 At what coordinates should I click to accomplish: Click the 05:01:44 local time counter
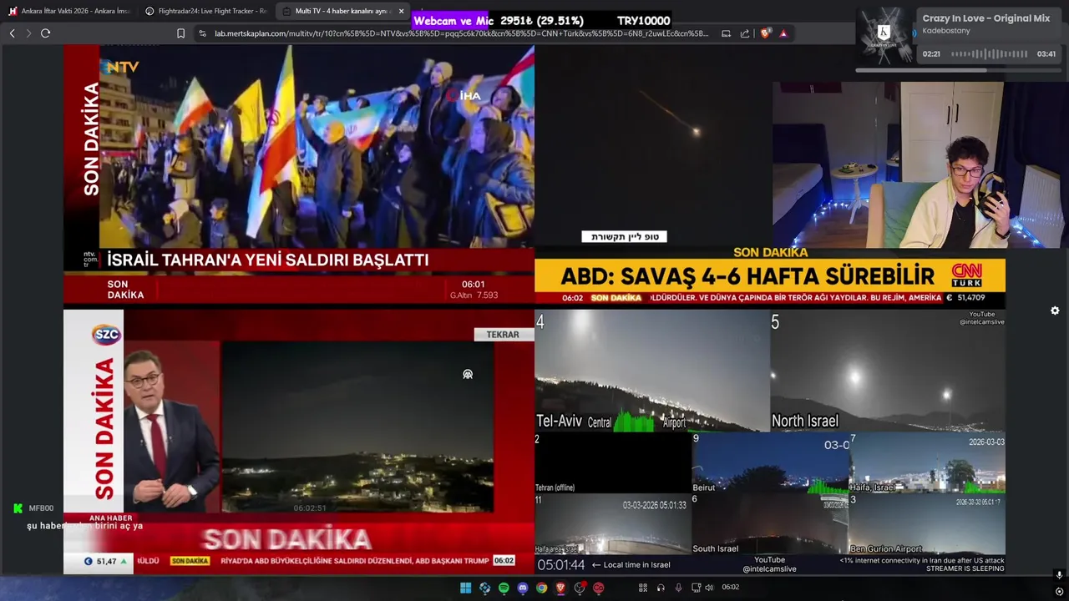pos(561,565)
